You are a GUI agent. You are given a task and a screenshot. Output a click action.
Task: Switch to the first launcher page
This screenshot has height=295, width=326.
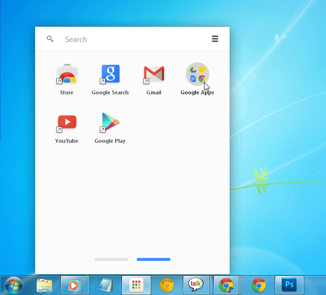tap(111, 259)
